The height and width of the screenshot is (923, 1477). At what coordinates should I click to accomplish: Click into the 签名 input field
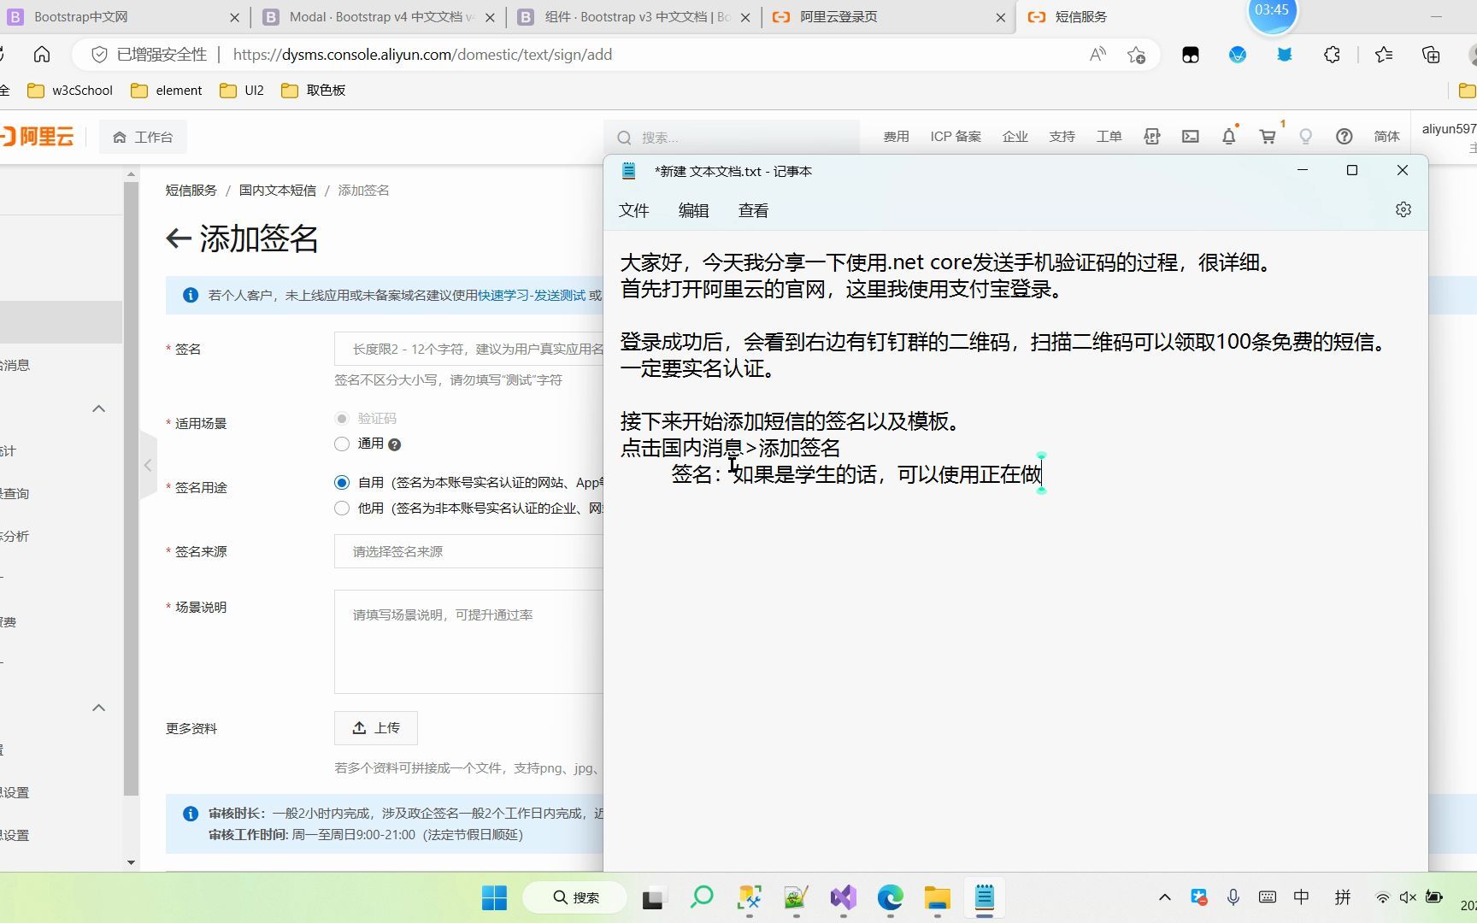point(468,349)
